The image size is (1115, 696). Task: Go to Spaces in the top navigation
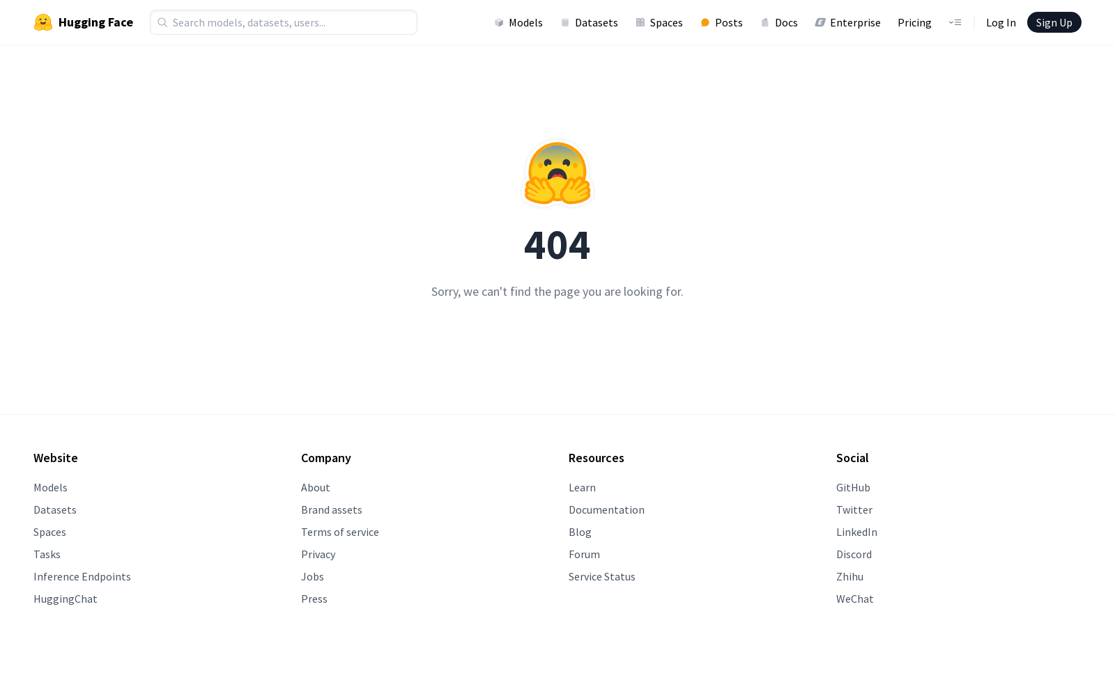tap(659, 22)
